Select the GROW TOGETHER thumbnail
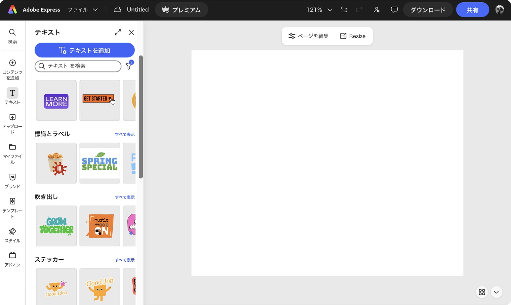This screenshot has width=511, height=305. [x=56, y=226]
